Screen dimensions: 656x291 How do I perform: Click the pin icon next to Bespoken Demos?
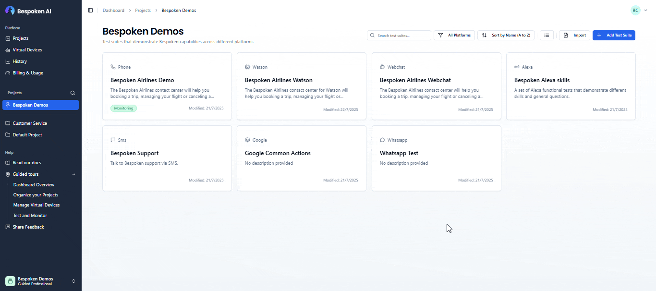8,105
